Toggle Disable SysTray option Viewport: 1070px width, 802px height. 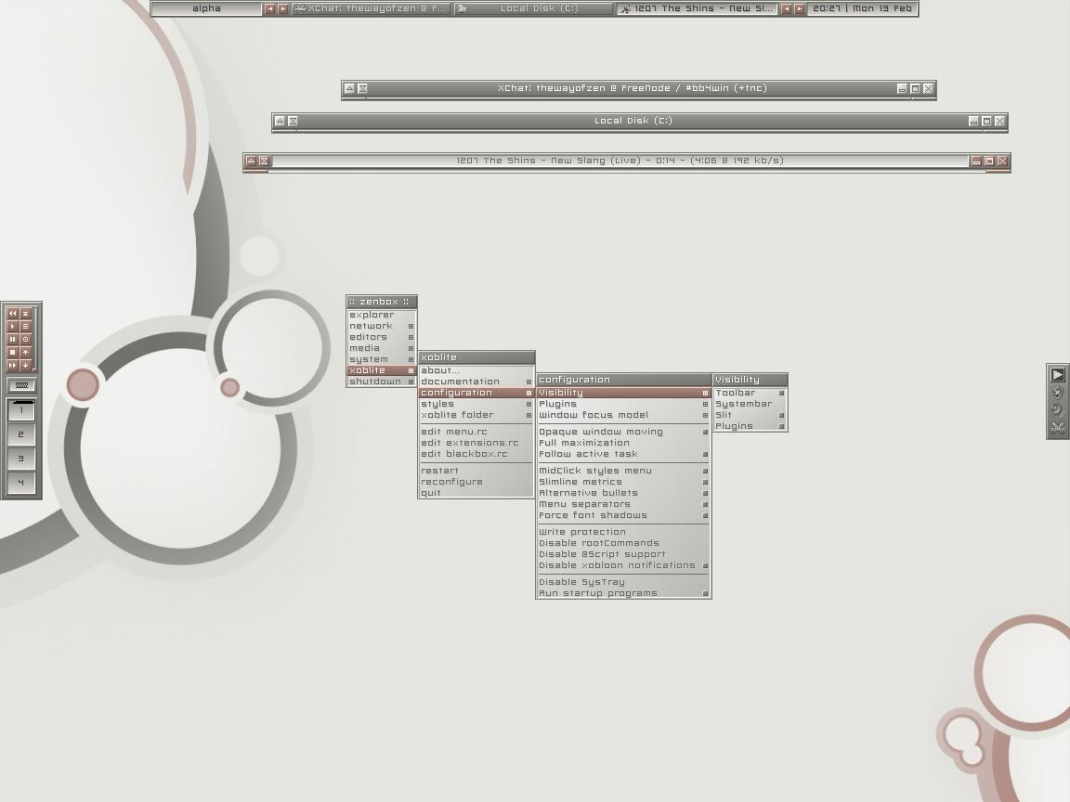[x=581, y=582]
